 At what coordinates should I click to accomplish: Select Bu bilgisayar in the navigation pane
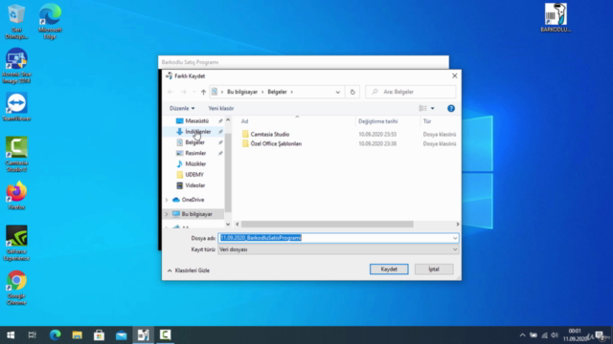[x=196, y=214]
